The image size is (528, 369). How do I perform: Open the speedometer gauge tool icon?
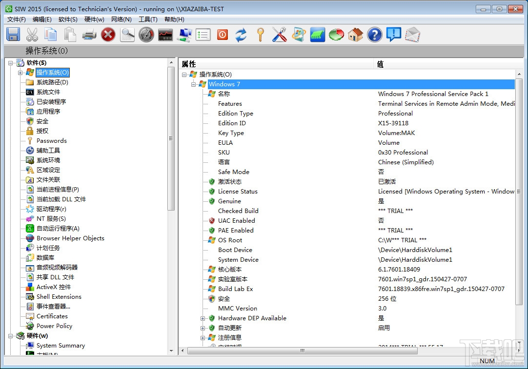click(x=146, y=35)
